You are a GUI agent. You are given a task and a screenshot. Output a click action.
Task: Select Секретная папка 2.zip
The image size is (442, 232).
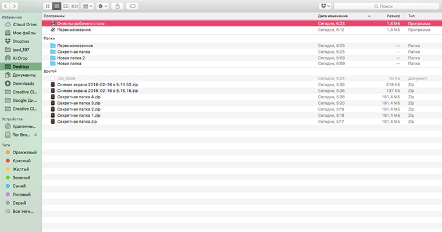coord(241,109)
